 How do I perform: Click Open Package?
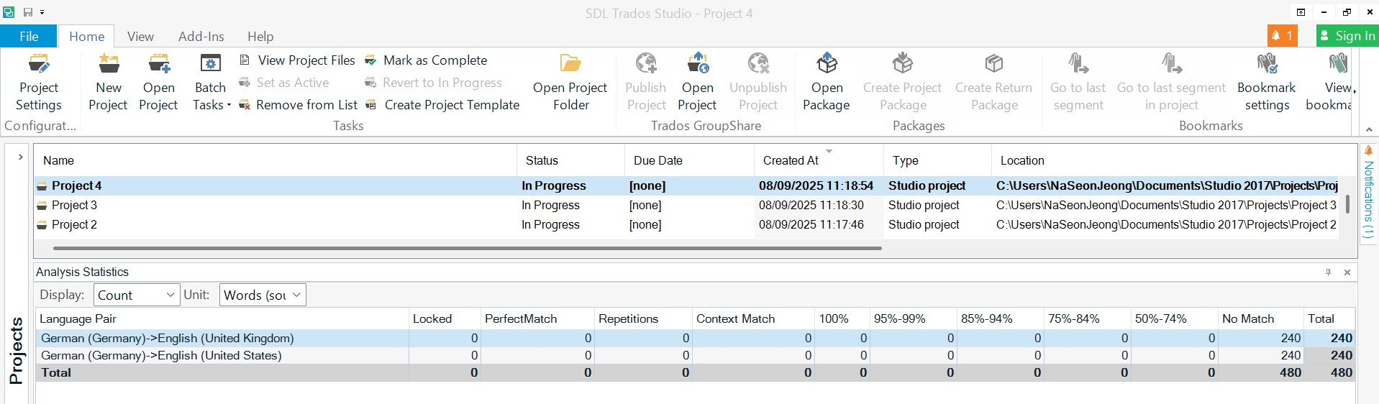point(827,83)
